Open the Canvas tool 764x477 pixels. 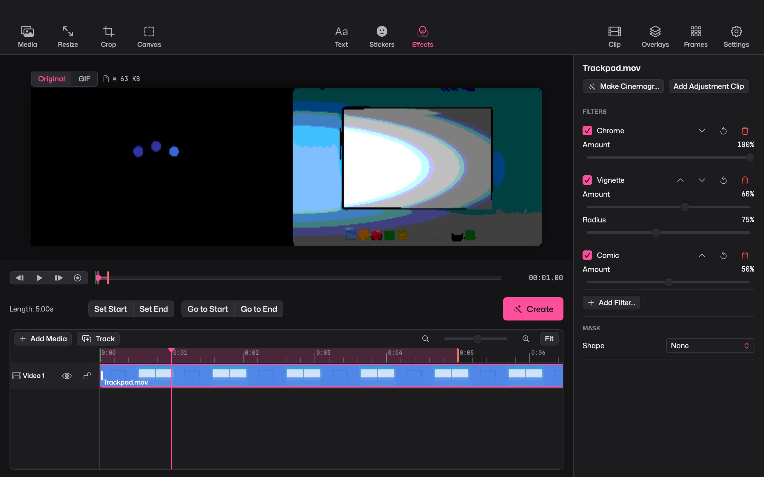coord(149,37)
